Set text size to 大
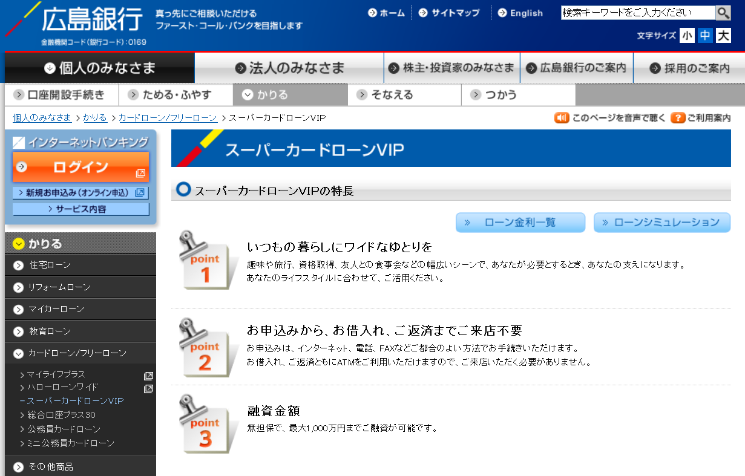 coord(723,35)
